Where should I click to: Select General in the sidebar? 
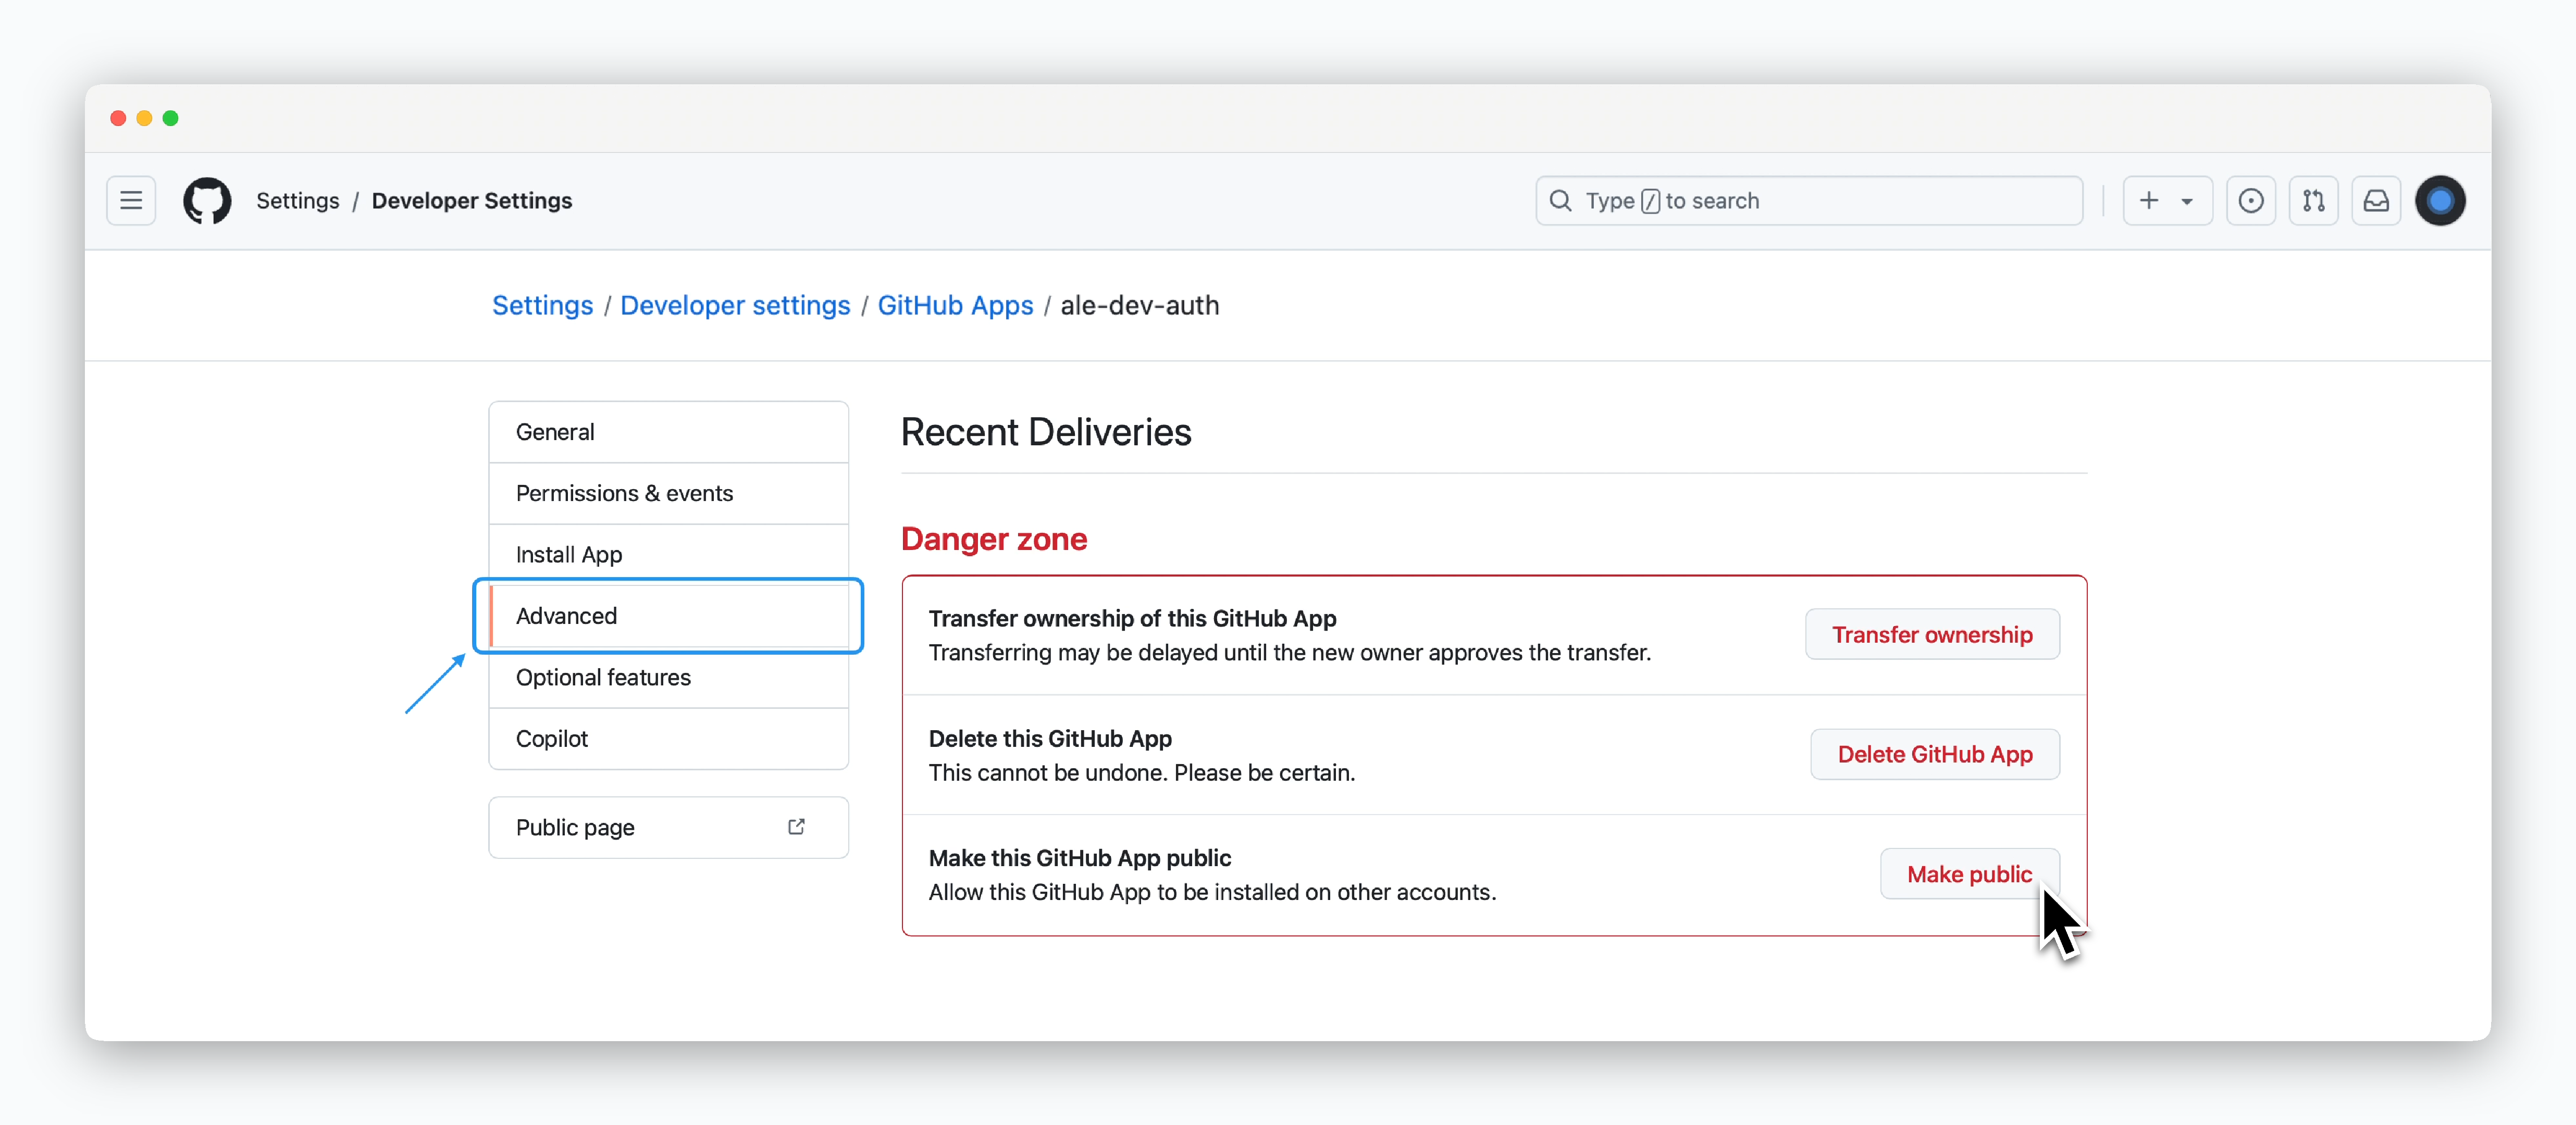click(x=668, y=432)
